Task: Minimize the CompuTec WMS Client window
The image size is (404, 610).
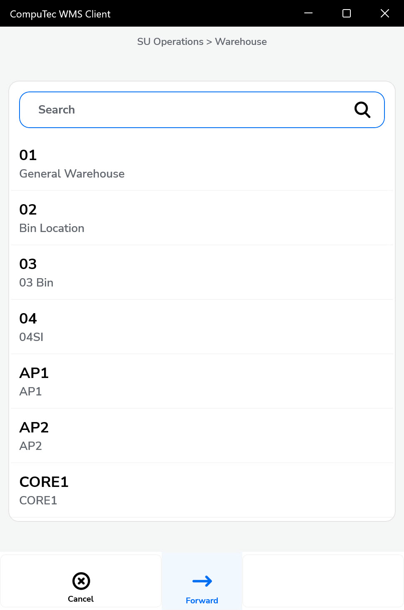Action: point(308,13)
